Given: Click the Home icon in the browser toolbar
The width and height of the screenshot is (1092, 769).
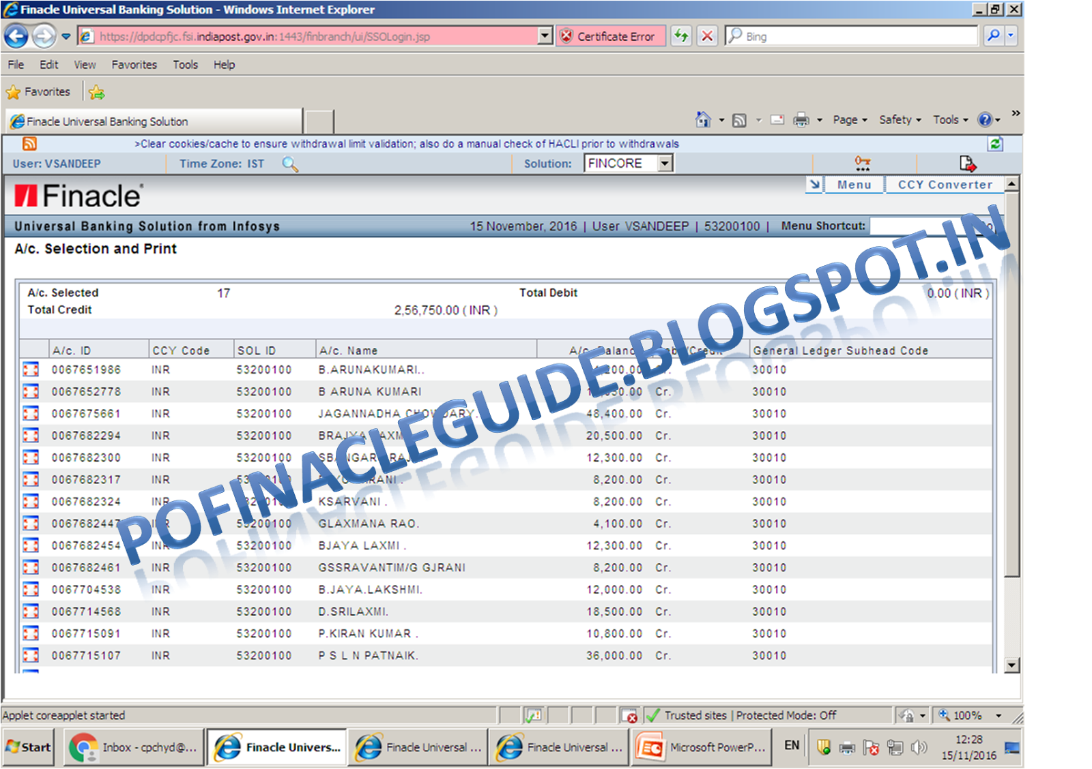Looking at the screenshot, I should (x=702, y=119).
